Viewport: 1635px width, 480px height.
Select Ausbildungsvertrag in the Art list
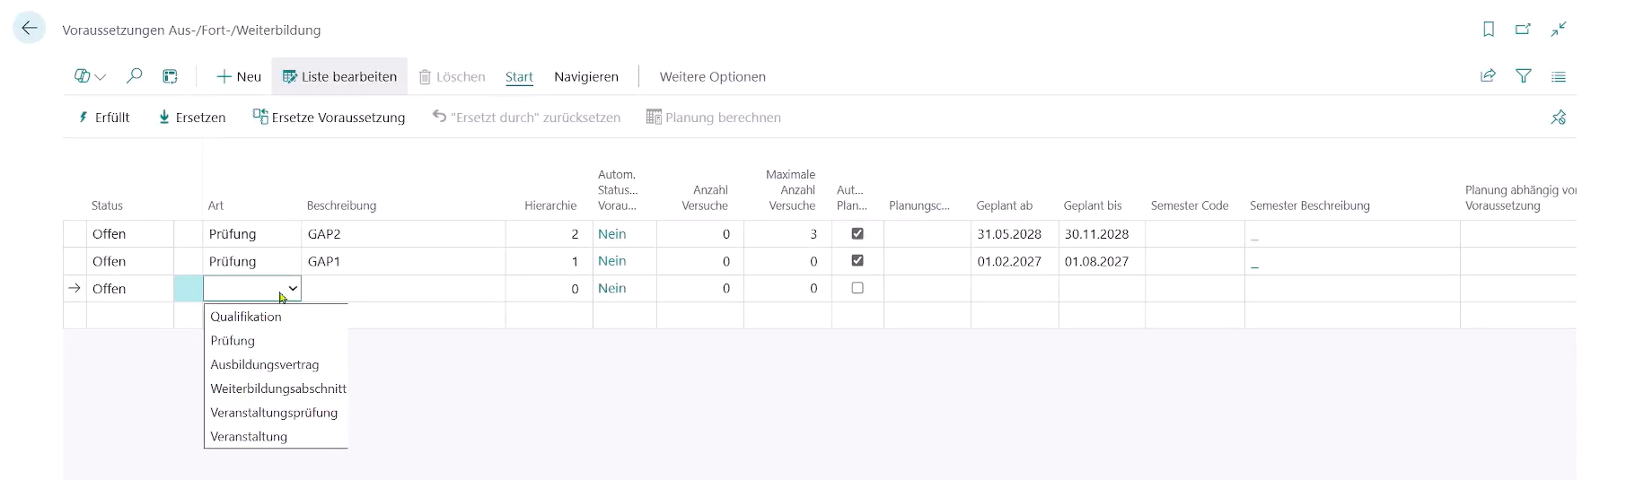click(264, 364)
